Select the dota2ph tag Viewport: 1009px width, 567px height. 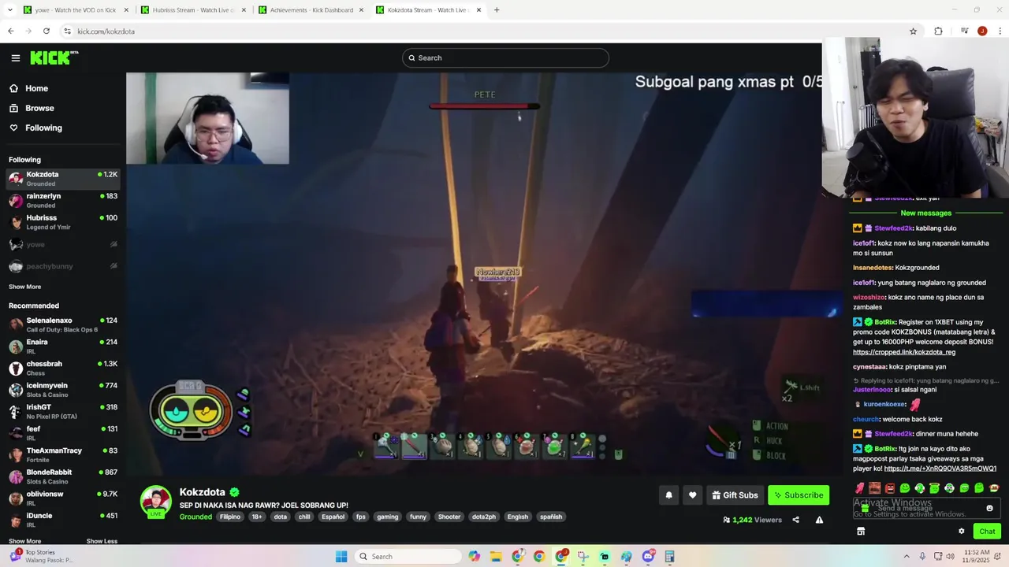484,517
